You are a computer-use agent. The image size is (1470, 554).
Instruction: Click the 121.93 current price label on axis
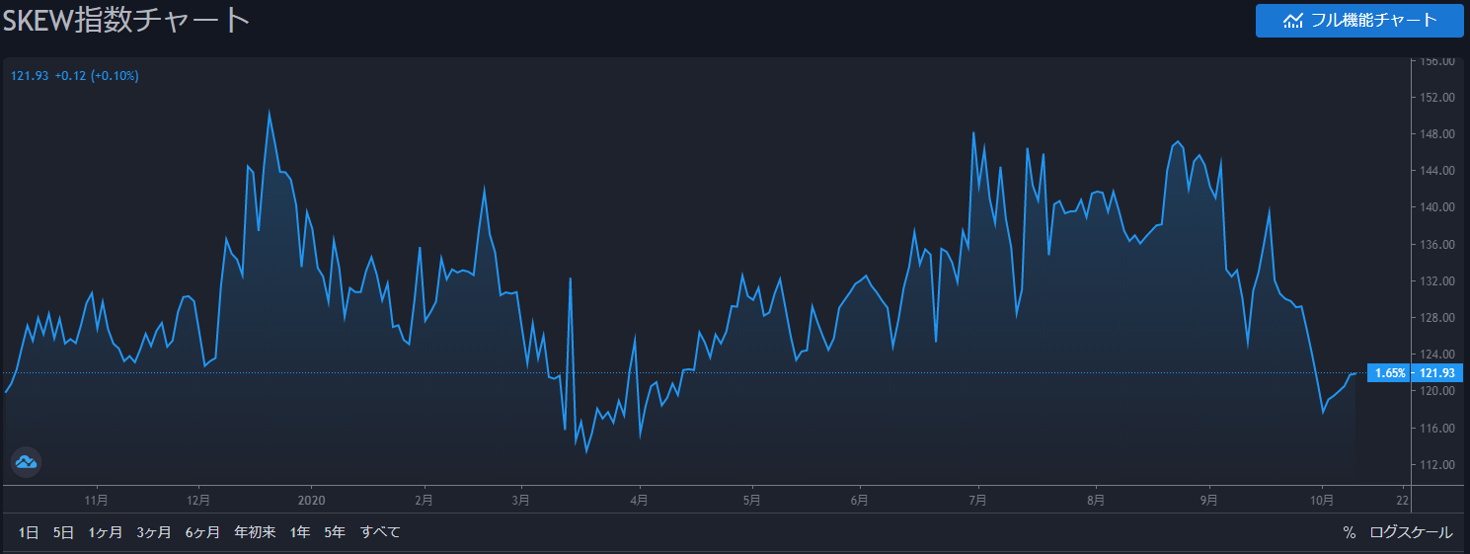pos(1435,373)
